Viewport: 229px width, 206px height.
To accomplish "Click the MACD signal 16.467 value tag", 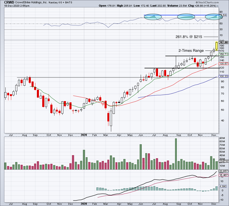I will pyautogui.click(x=223, y=175).
